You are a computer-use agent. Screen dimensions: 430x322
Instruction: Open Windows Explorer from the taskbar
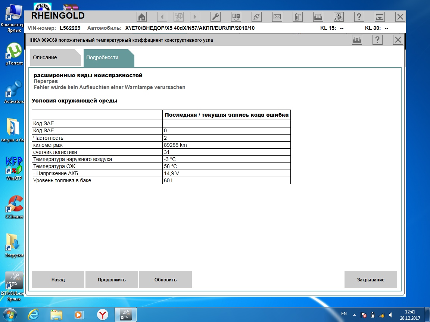pyautogui.click(x=56, y=315)
